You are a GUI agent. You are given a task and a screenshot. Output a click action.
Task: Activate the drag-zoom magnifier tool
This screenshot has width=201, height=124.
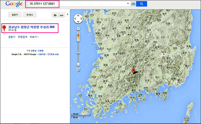pos(78,70)
